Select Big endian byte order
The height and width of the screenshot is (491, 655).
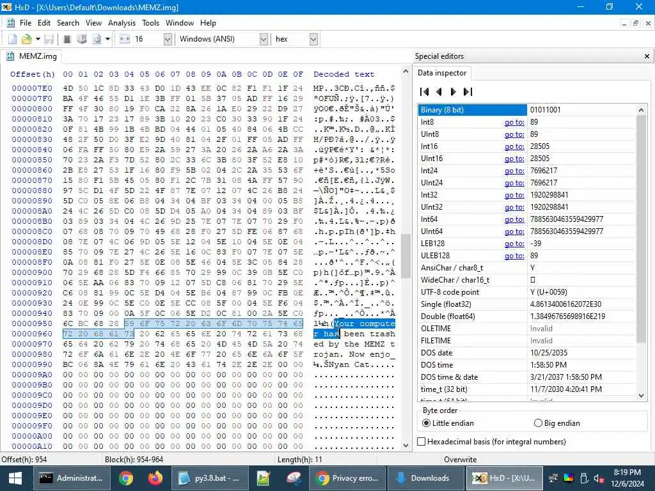[557, 423]
